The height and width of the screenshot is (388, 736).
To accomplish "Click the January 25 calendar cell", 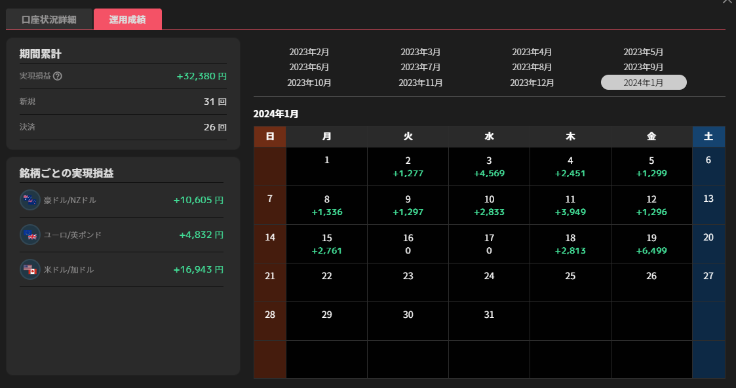I will point(570,282).
